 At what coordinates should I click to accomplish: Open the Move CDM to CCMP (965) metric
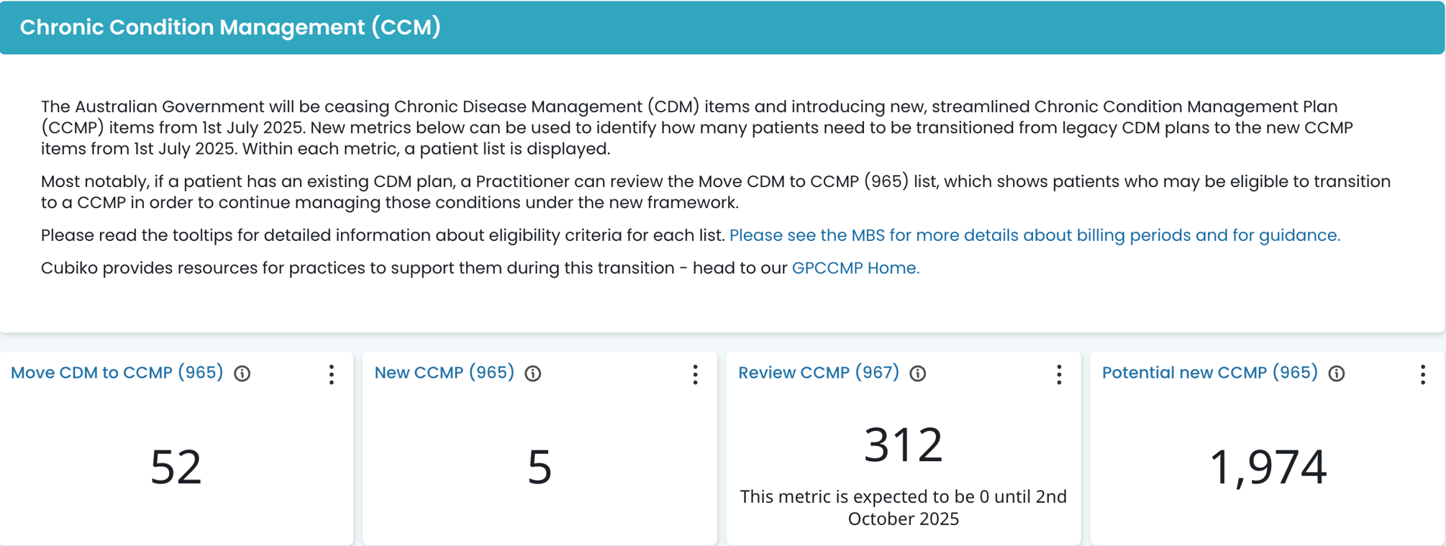117,372
